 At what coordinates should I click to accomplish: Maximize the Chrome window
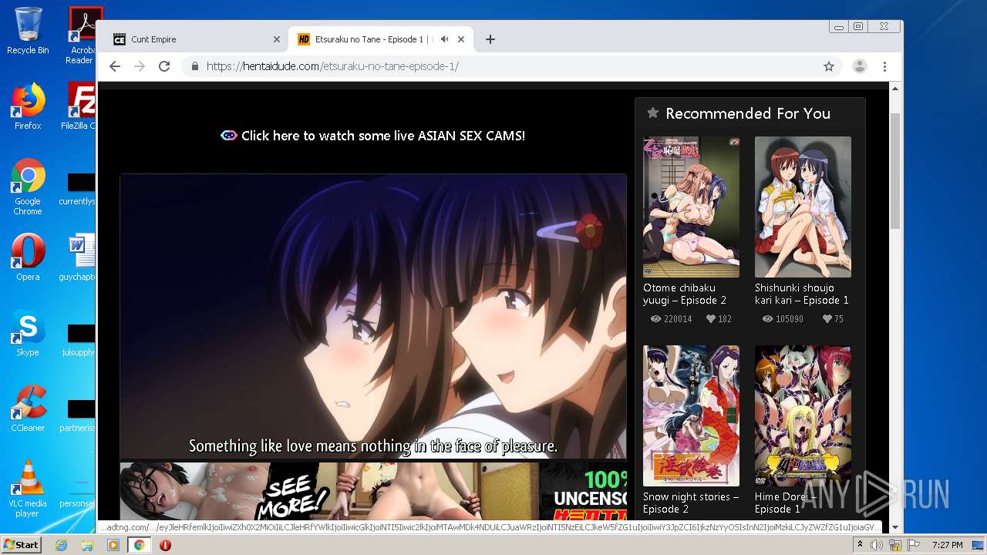point(858,26)
